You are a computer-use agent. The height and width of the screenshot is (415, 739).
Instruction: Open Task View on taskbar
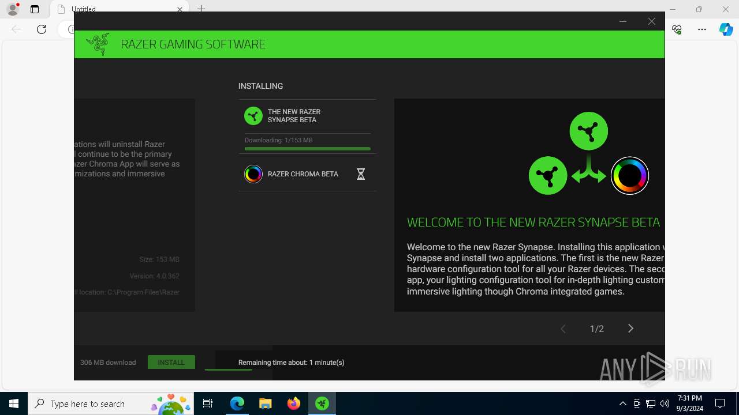pyautogui.click(x=208, y=403)
